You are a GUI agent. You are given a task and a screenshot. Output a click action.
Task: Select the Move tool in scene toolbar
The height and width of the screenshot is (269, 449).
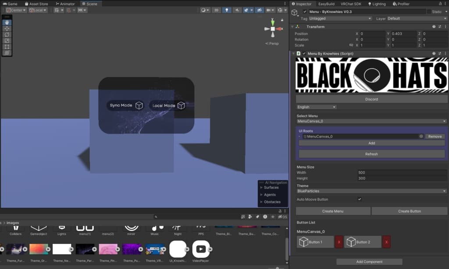tap(7, 28)
